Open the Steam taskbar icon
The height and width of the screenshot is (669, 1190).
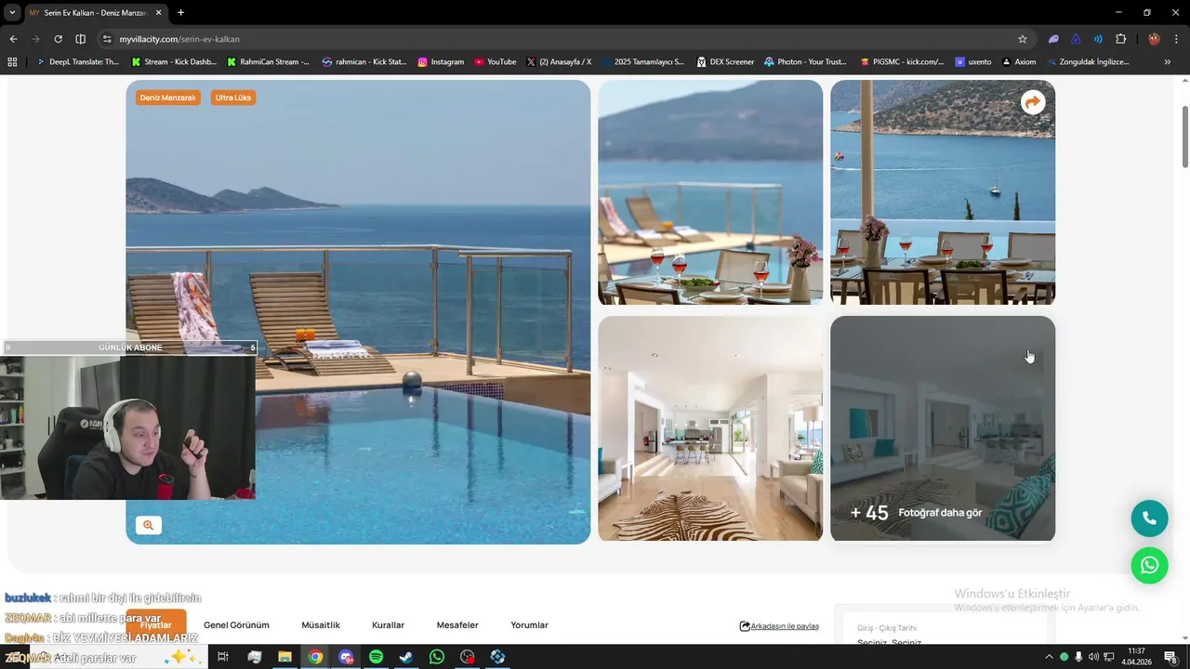pyautogui.click(x=406, y=657)
